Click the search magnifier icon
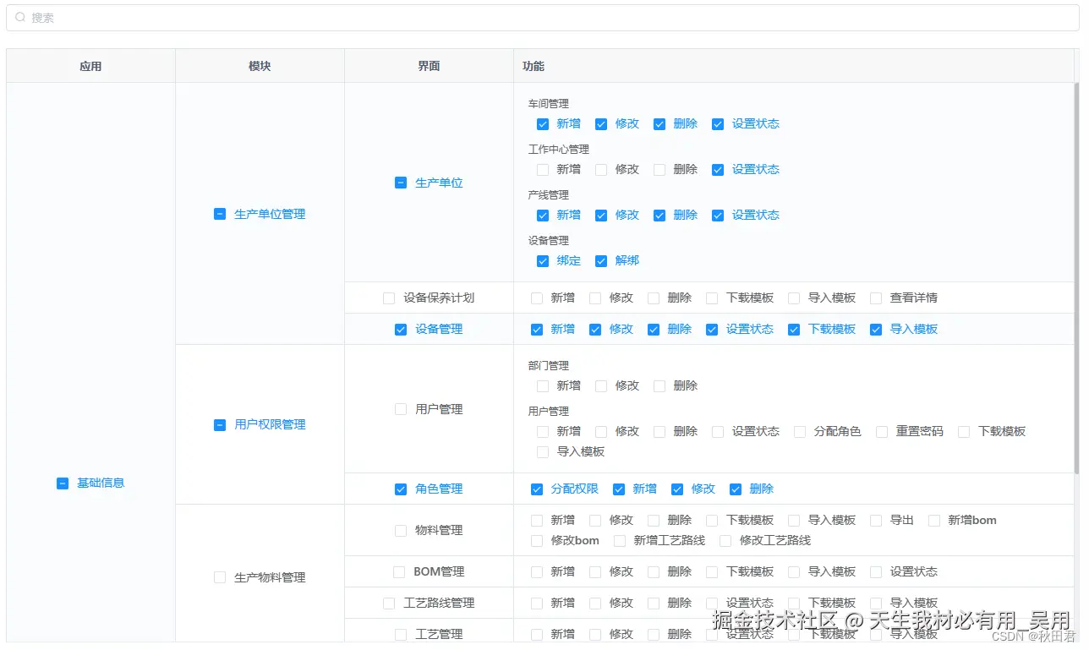The height and width of the screenshot is (650, 1089). (21, 18)
